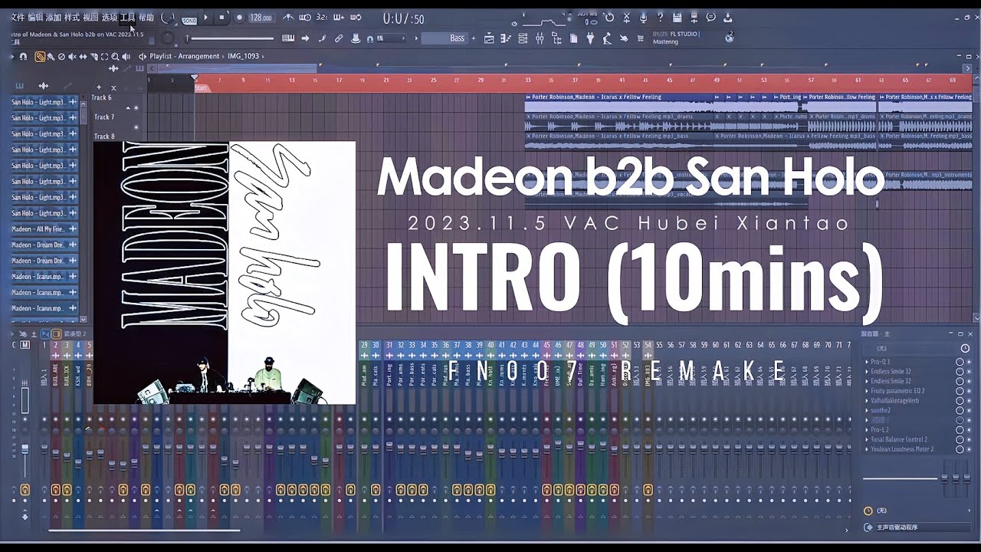Click the playlist add track plus button

98,87
